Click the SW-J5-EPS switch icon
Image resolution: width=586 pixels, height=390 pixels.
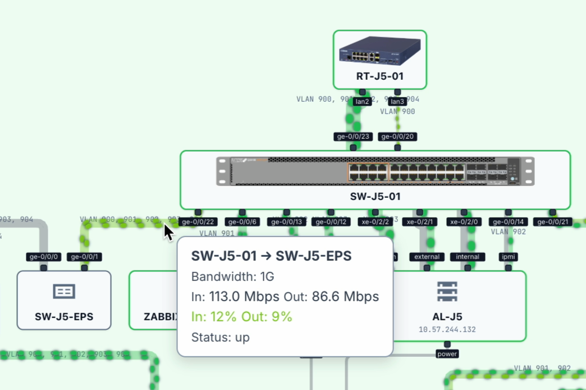63,291
